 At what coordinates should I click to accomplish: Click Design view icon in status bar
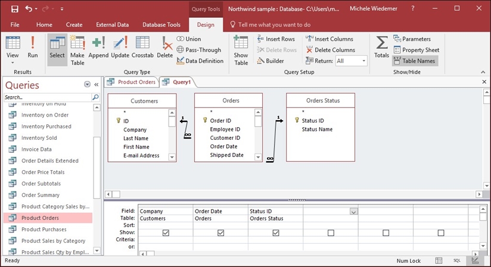(x=475, y=260)
